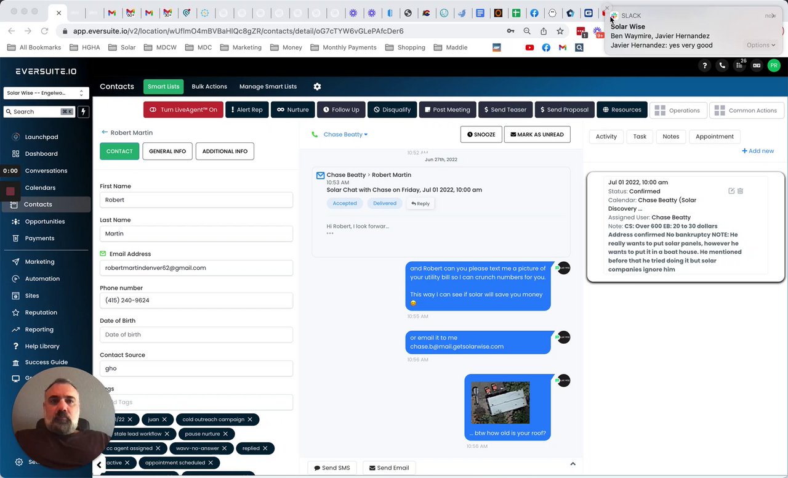Image resolution: width=788 pixels, height=478 pixels.
Task: Open Help Library in sidebar
Action: click(42, 347)
